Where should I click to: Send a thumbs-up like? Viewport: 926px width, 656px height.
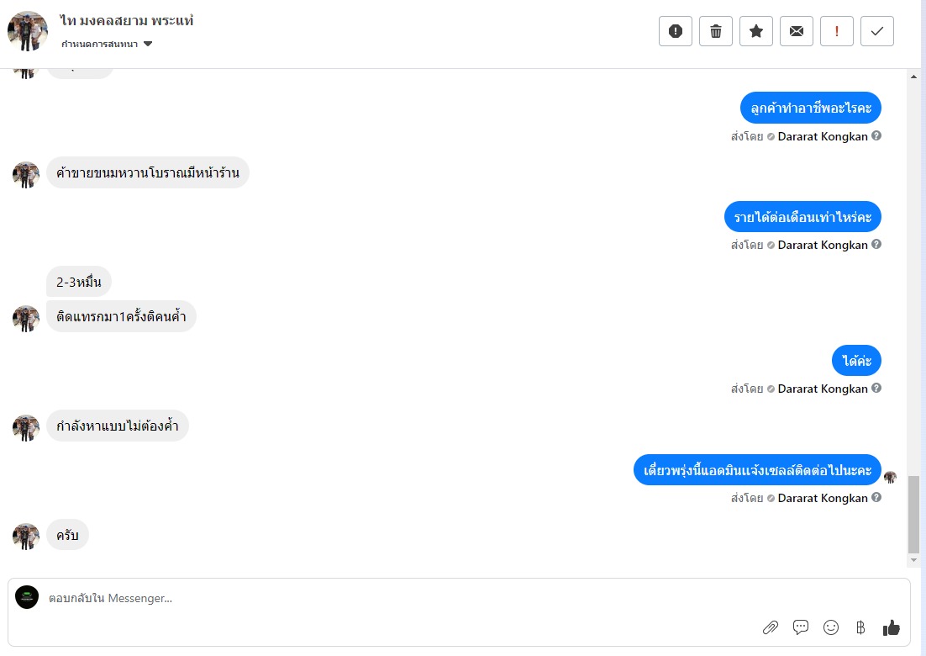(x=892, y=627)
